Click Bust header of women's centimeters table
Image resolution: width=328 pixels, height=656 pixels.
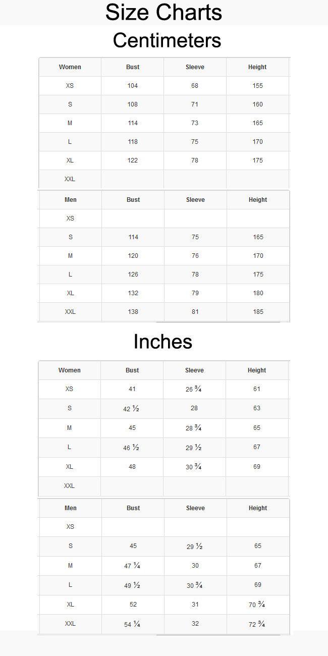133,67
